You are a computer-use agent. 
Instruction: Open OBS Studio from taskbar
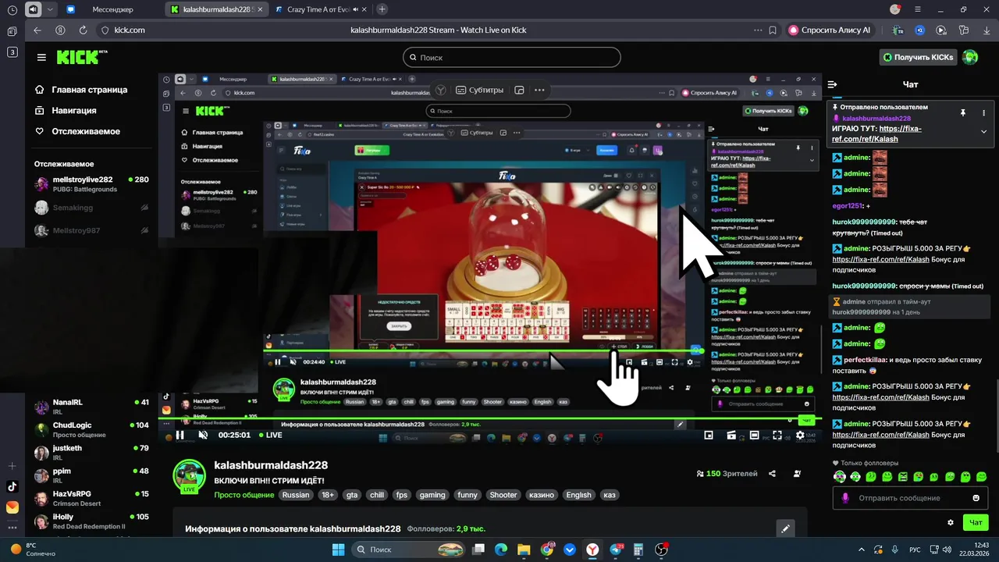[x=662, y=550]
